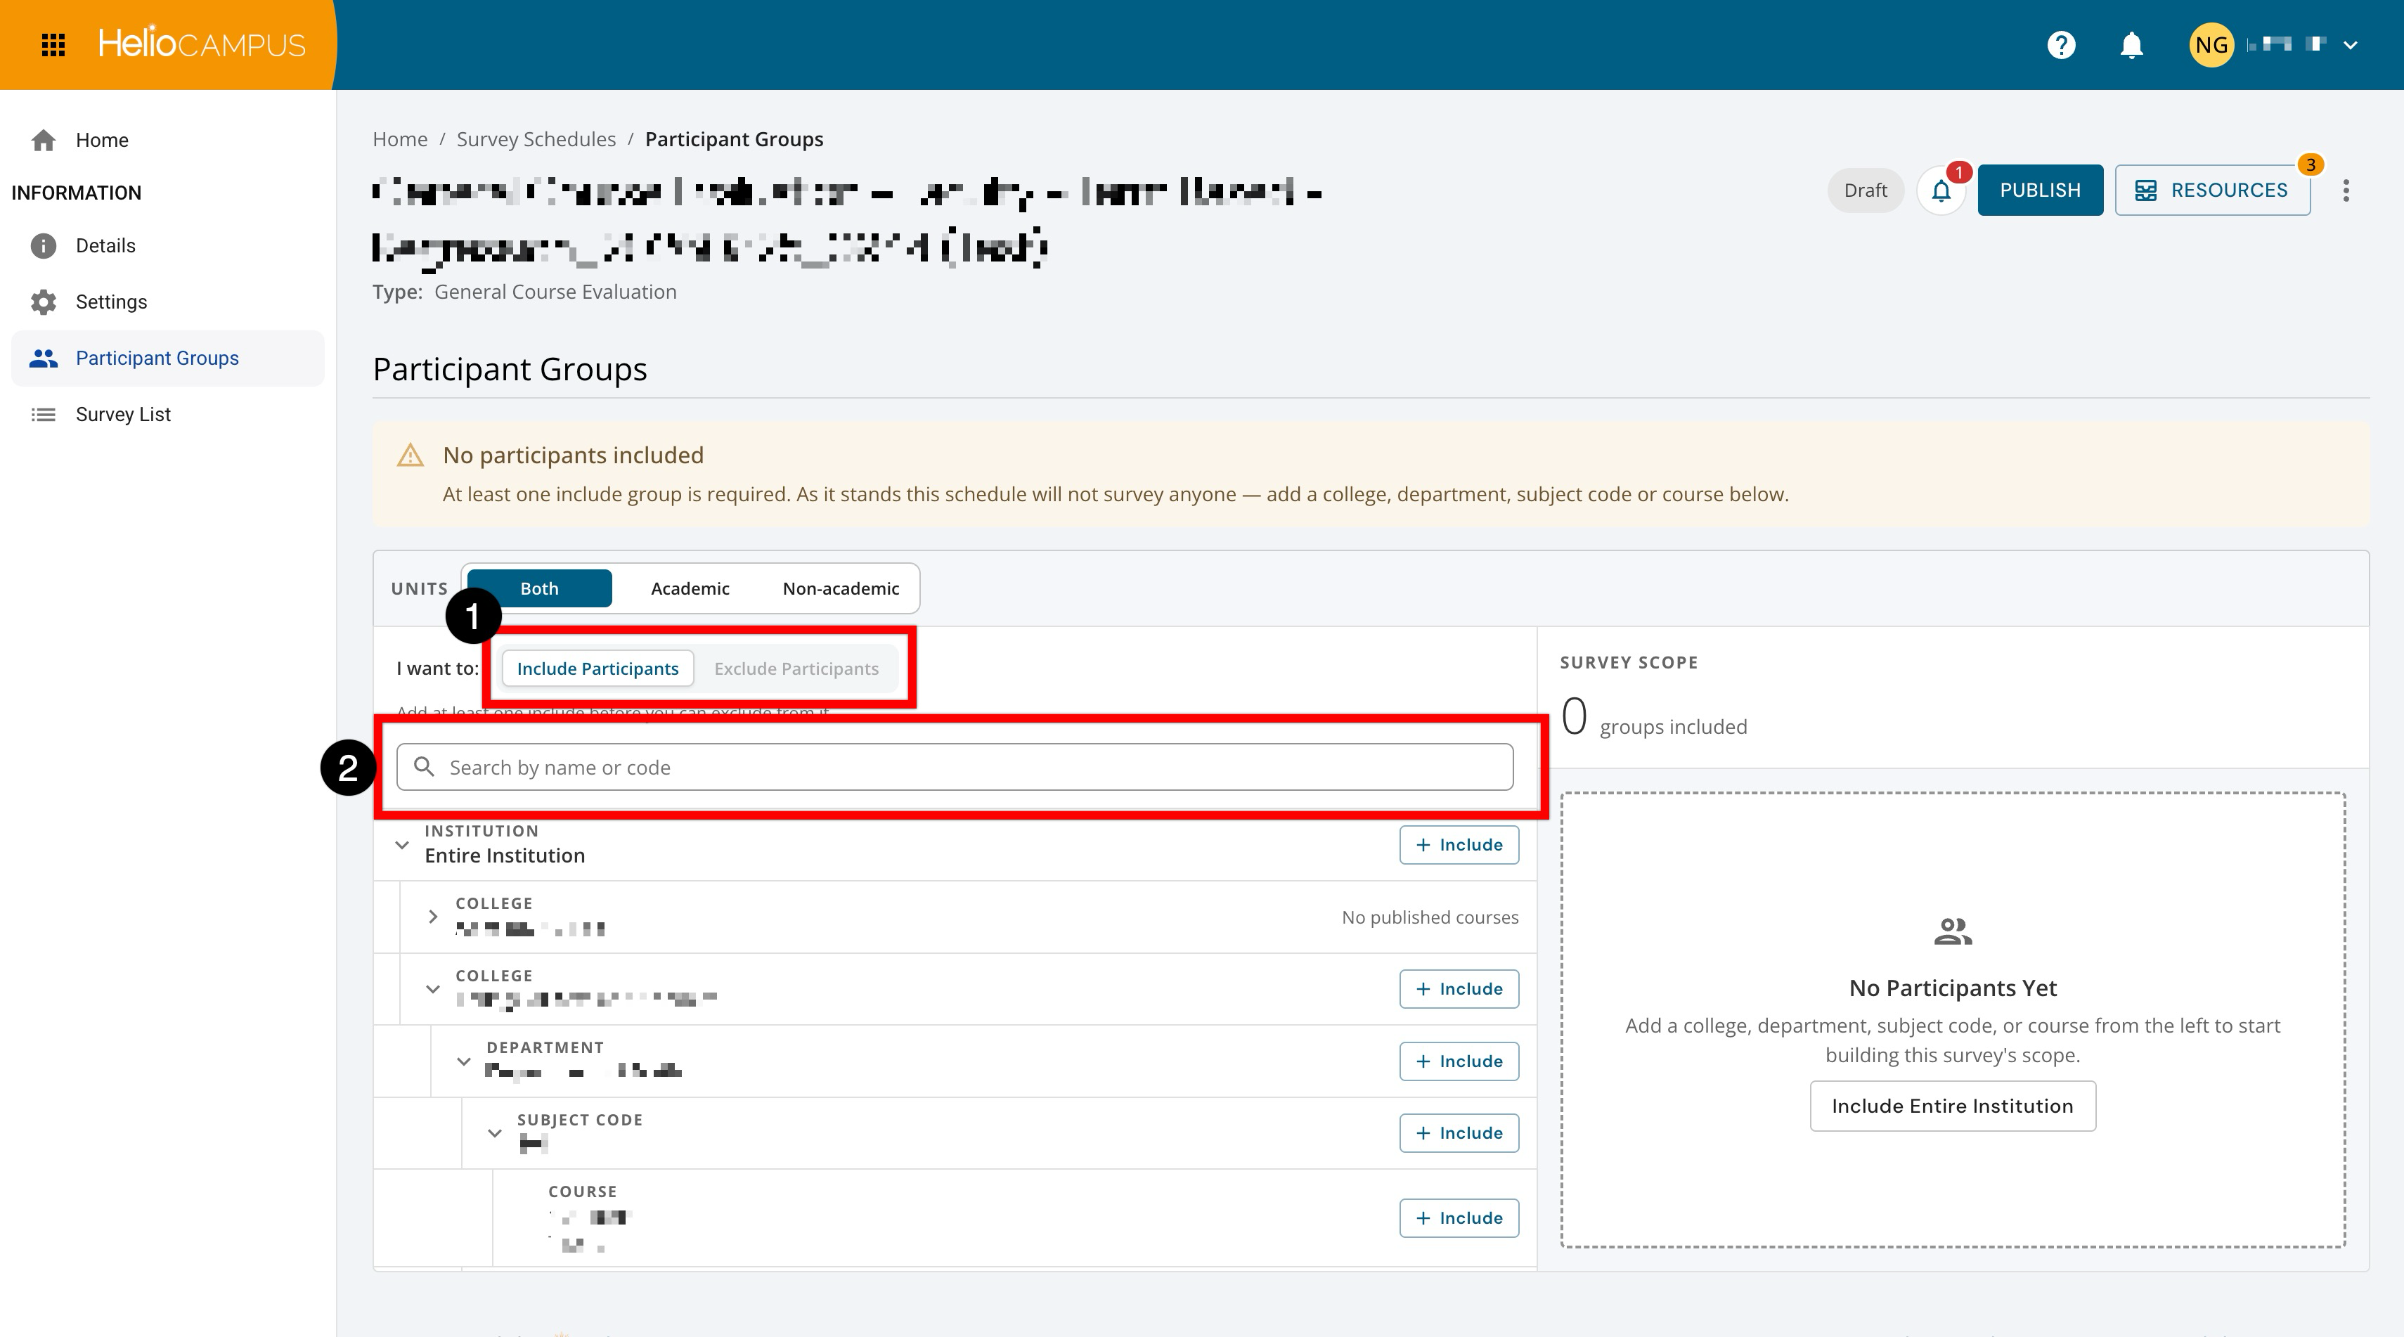Screen dimensions: 2404x1337
Task: Select the Both units toggle
Action: 539,589
